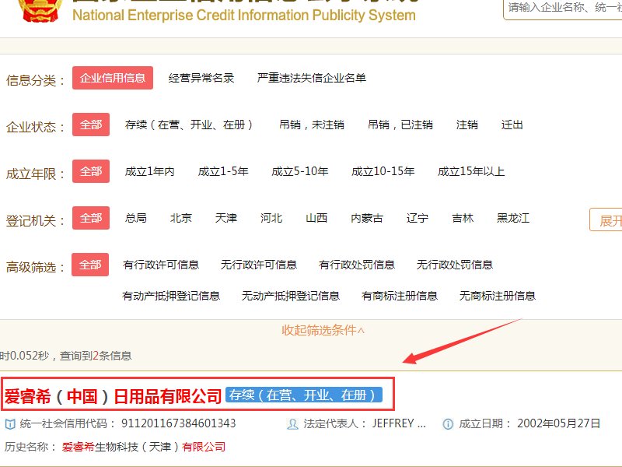The image size is (622, 467).
Task: Choose 北京 as registration authority
Action: pyautogui.click(x=180, y=218)
